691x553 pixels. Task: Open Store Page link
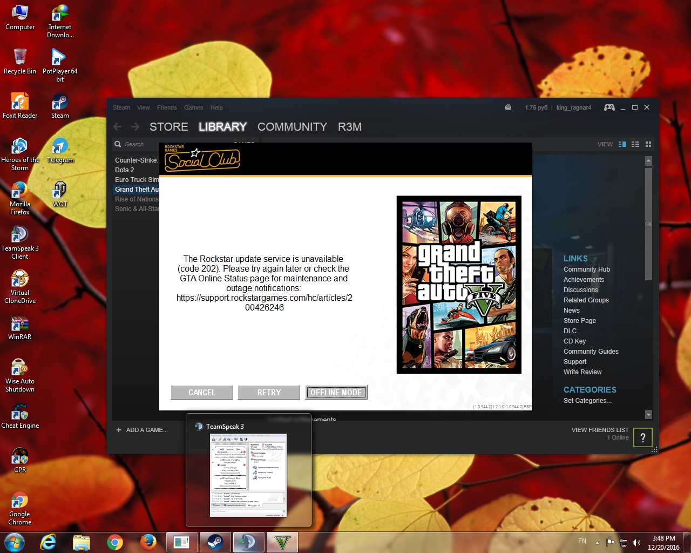click(580, 321)
